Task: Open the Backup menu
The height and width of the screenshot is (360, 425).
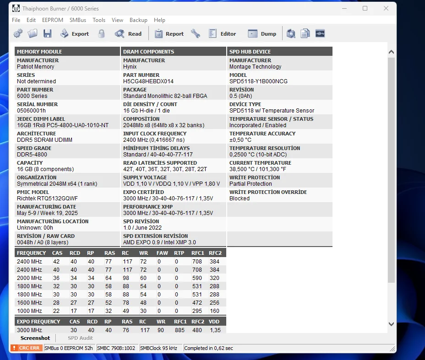Action: click(x=138, y=20)
